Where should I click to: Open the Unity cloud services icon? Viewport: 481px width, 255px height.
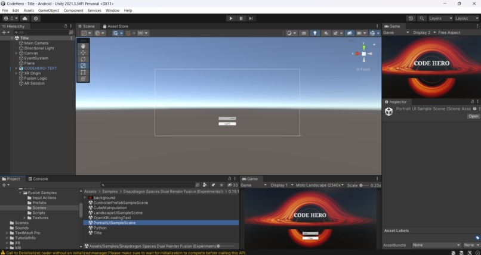click(25, 18)
